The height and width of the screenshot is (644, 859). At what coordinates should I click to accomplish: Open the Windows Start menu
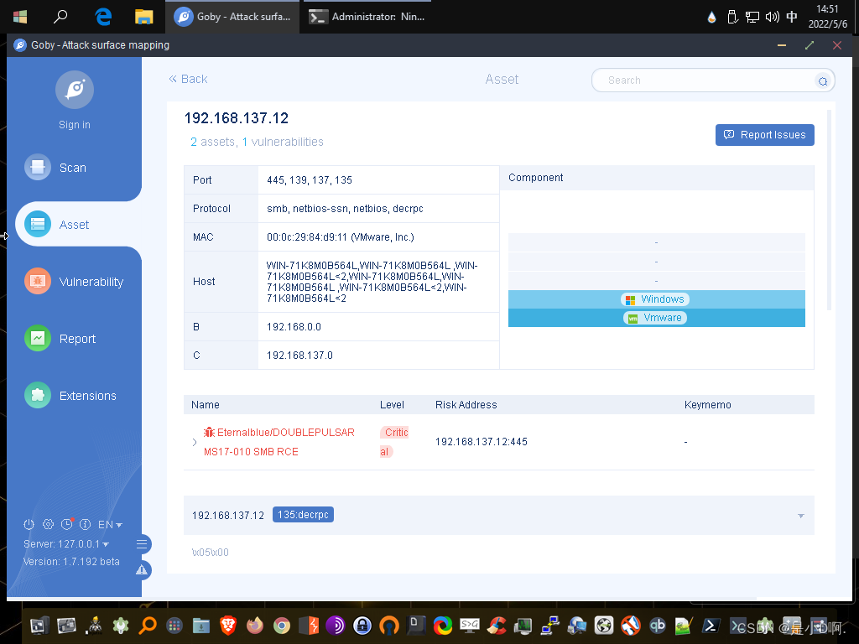pyautogui.click(x=20, y=17)
